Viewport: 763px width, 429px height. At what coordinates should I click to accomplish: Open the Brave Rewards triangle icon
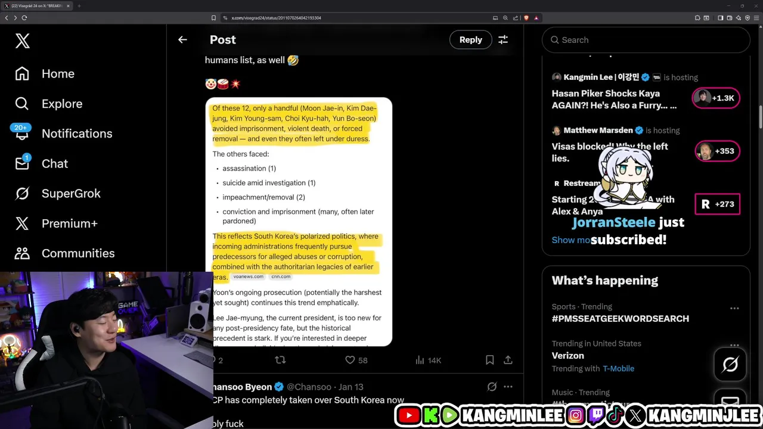coord(536,18)
